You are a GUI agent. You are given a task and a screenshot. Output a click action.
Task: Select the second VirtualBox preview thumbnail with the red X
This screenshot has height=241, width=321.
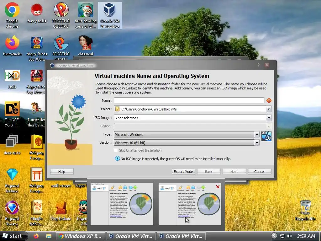pos(190,204)
